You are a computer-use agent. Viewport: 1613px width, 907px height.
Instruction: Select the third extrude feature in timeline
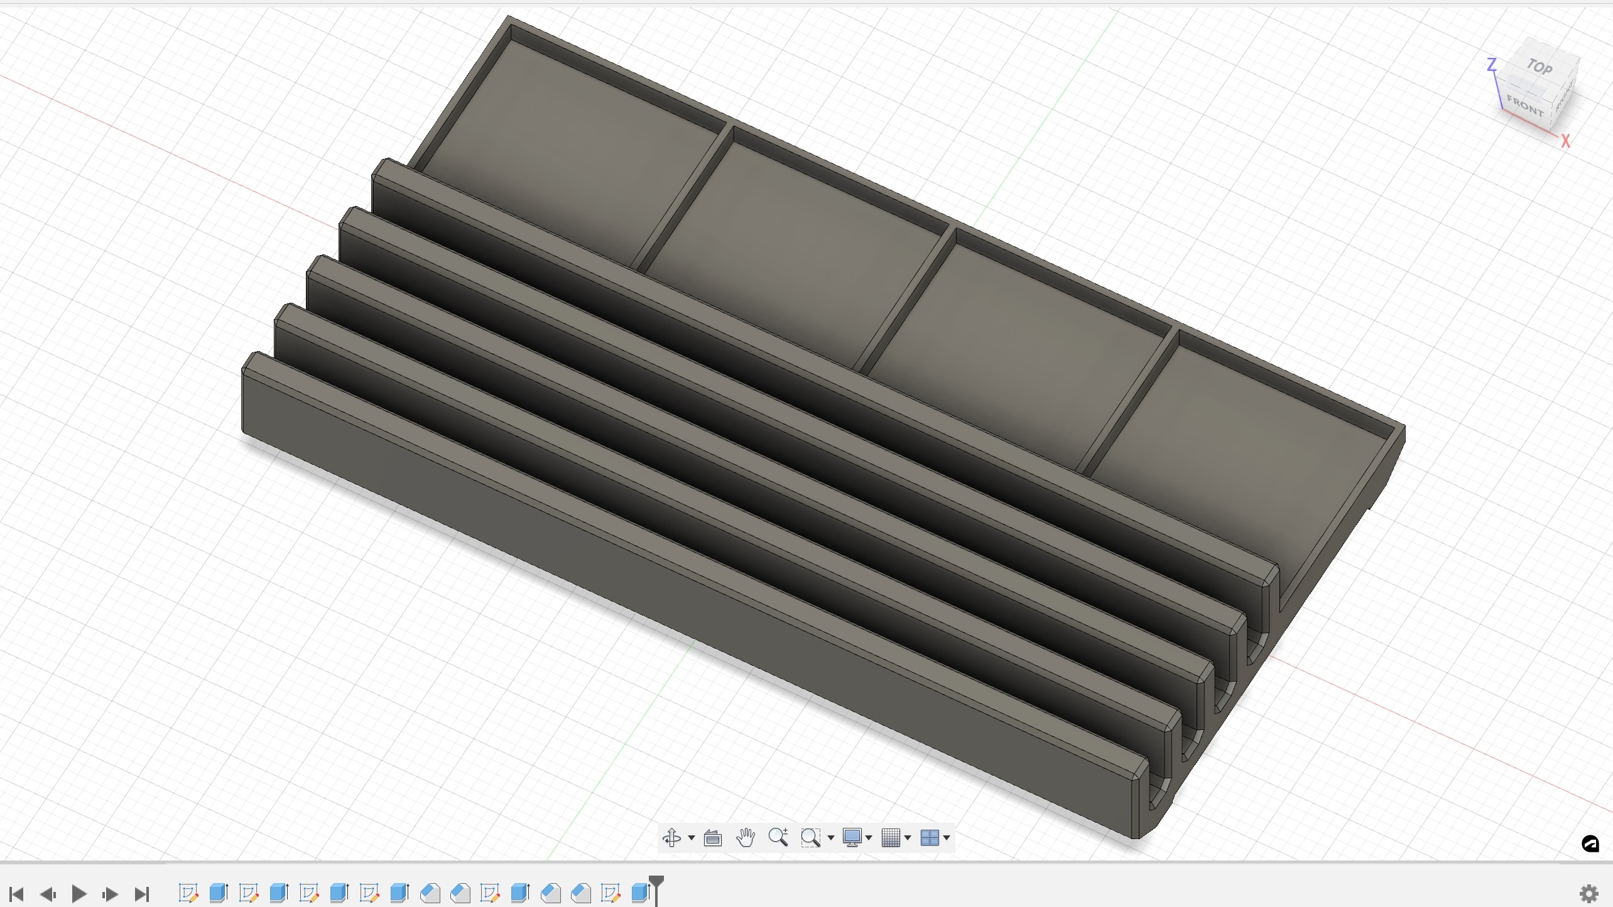tap(339, 893)
